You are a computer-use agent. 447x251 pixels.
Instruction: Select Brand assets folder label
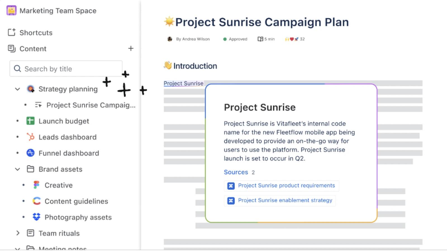(60, 169)
